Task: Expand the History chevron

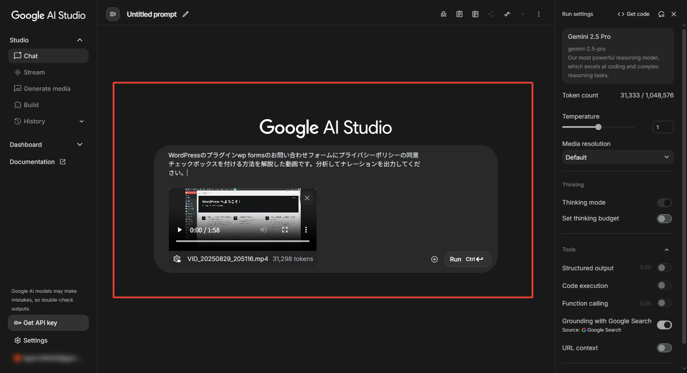Action: [x=82, y=121]
